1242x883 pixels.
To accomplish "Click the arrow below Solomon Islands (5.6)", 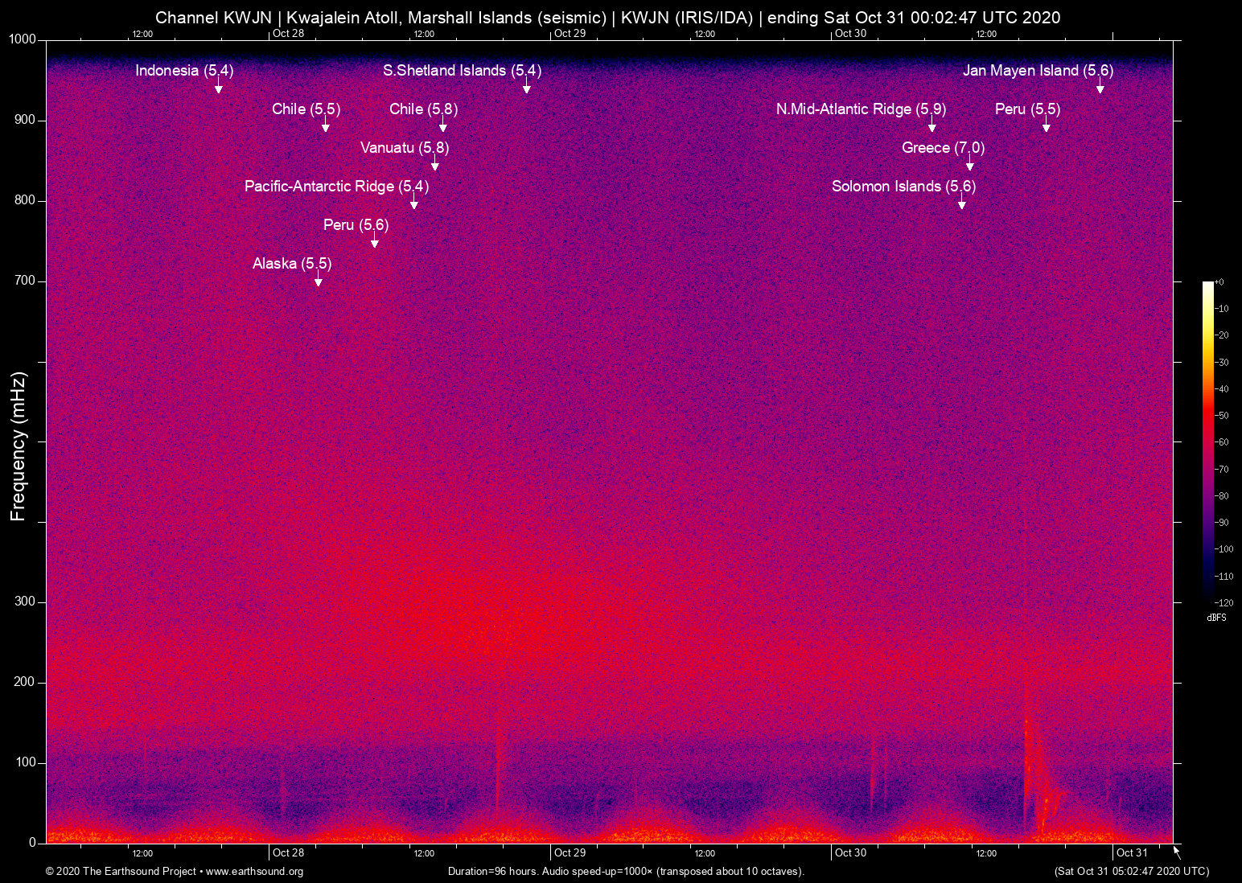I will [961, 203].
